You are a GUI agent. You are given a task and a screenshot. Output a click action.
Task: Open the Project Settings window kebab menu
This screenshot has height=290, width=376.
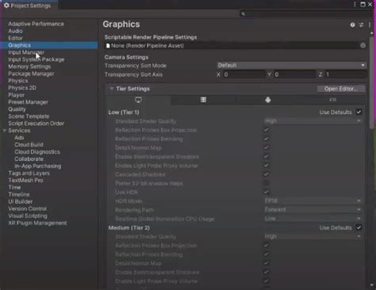(355, 5)
